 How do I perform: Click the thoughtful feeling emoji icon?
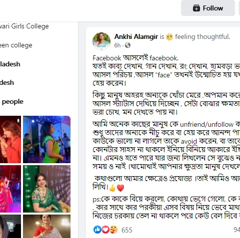click(x=169, y=37)
